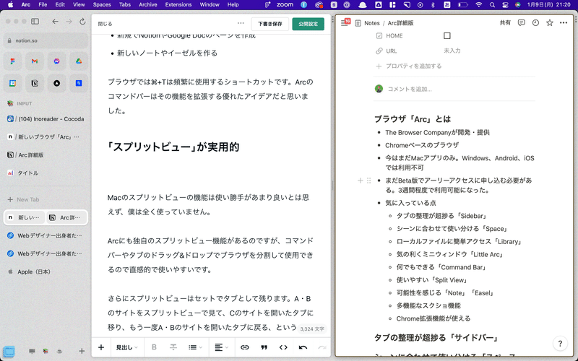Click the 共有 share button in Notion
This screenshot has width=578, height=361.
pos(505,23)
